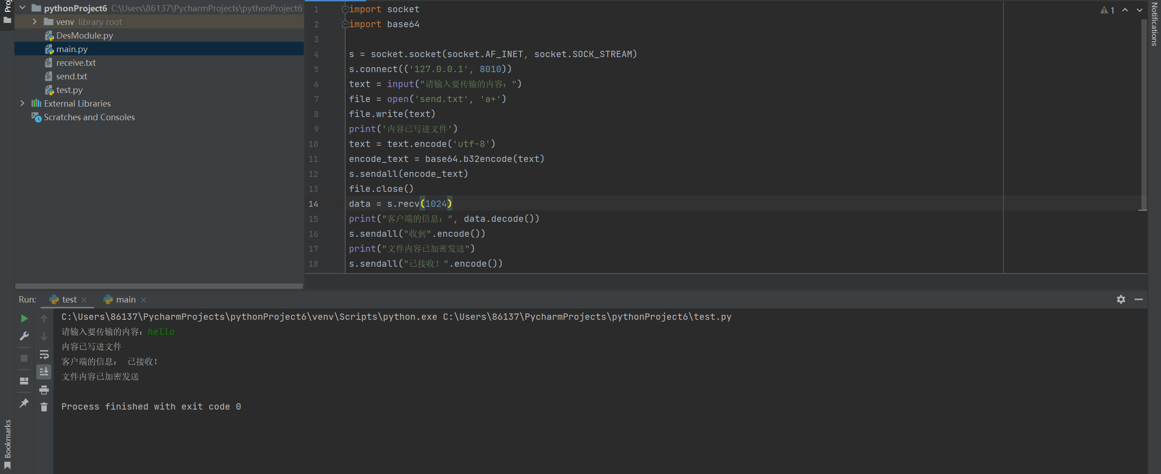Select the test run tab
The width and height of the screenshot is (1161, 474).
(x=69, y=299)
